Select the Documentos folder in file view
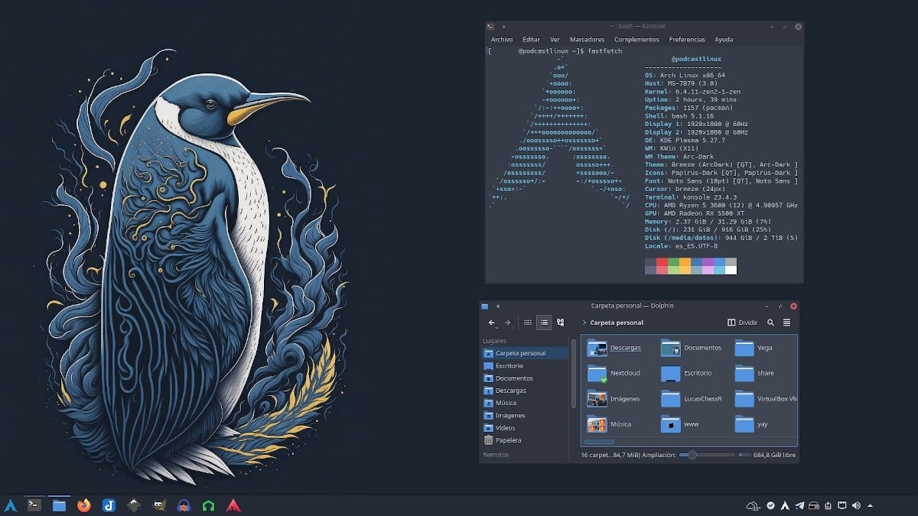 [692, 348]
